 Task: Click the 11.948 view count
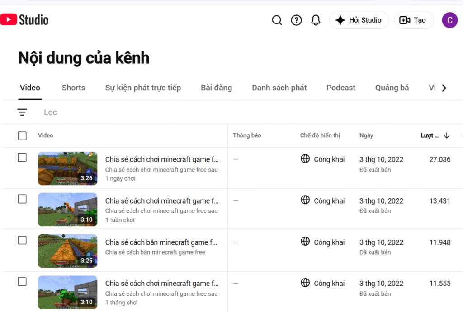[439, 242]
